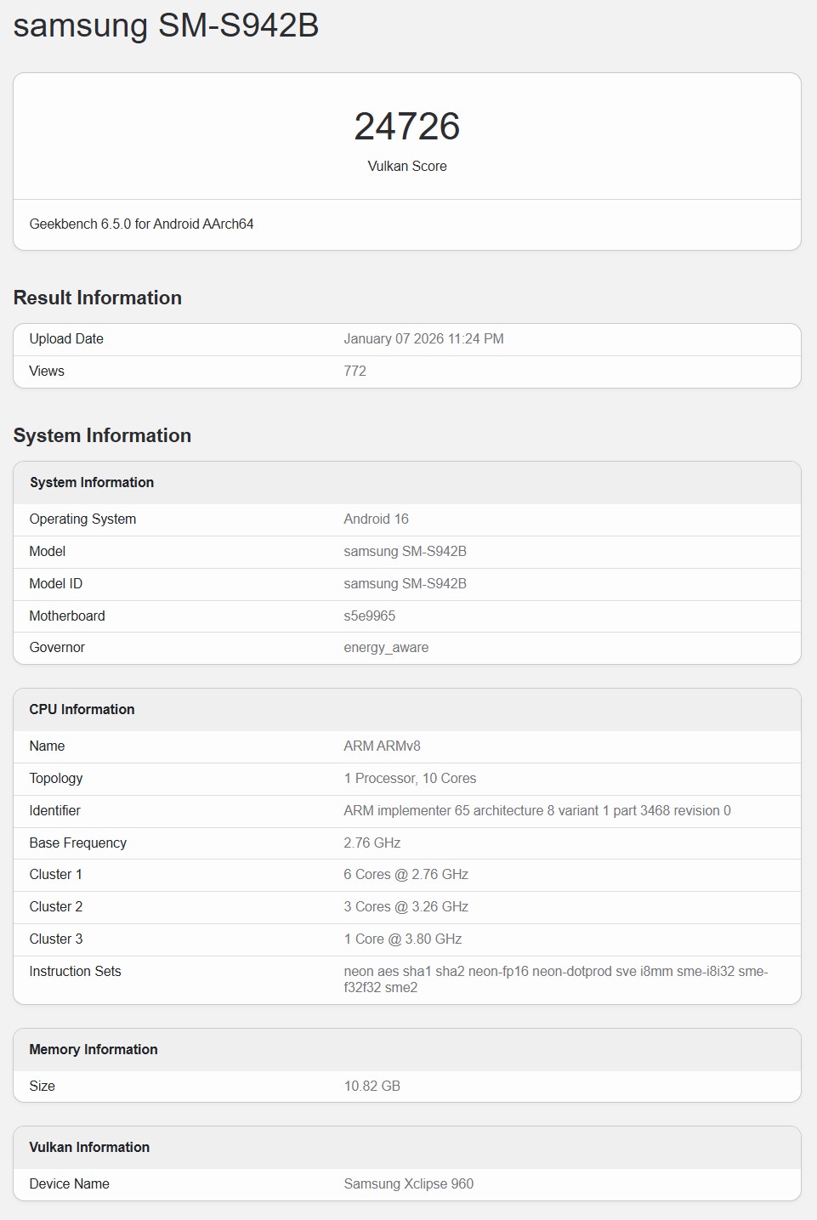Click the 1 Processor, 10 Cores topology value

point(410,779)
